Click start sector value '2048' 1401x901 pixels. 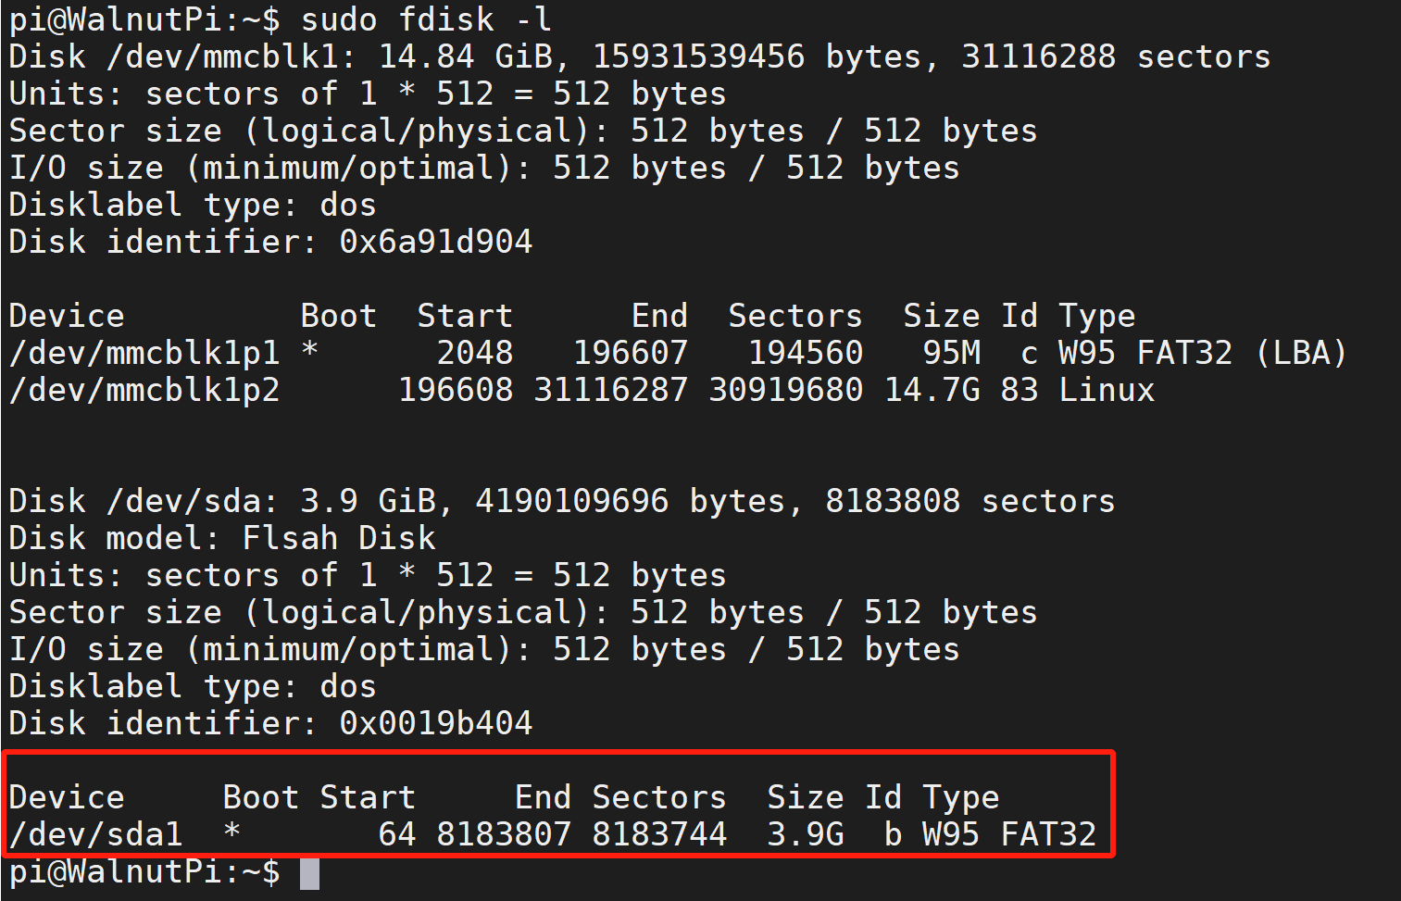click(x=475, y=353)
